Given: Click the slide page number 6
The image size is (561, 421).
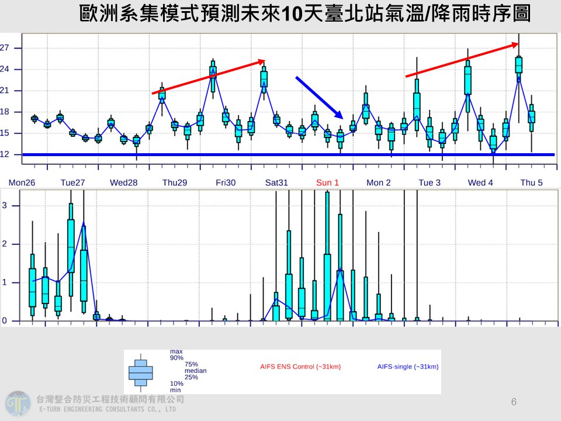Looking at the screenshot, I should tap(514, 402).
